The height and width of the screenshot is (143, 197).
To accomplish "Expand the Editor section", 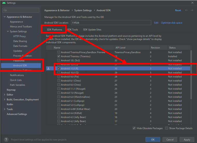I will coord(5,95).
